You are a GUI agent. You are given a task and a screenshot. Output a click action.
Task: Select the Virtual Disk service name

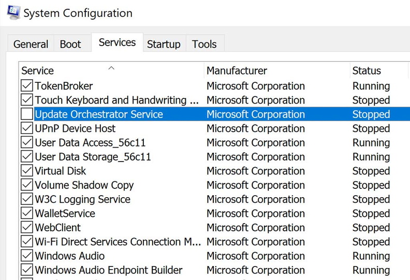pos(61,171)
